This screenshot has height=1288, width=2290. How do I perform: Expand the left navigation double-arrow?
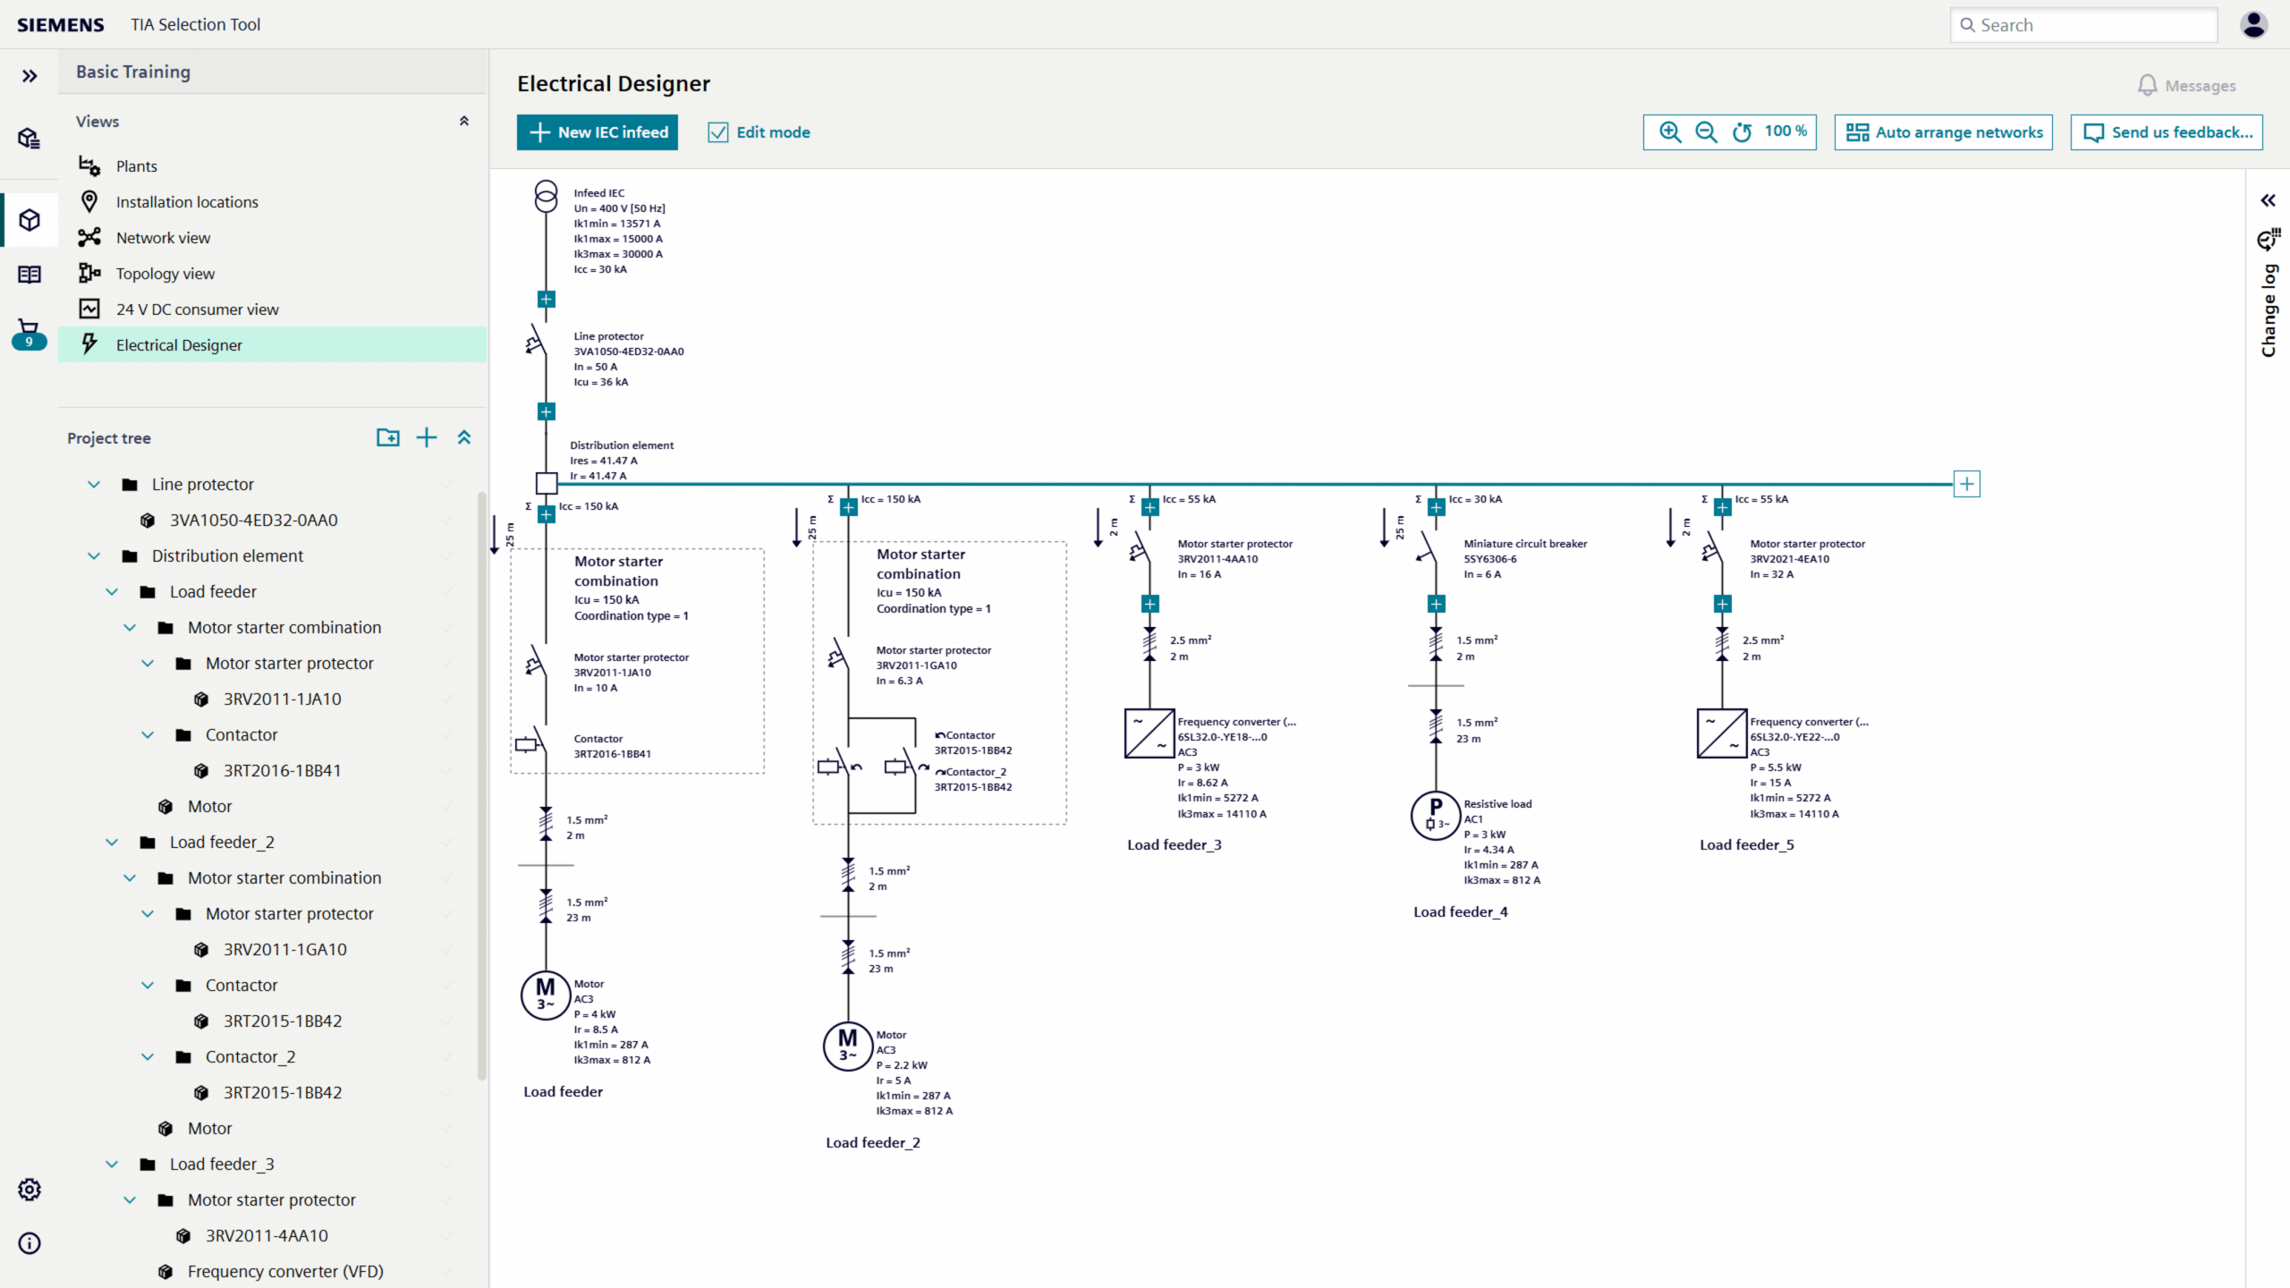click(30, 76)
